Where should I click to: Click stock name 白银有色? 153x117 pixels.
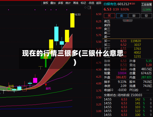110,4
